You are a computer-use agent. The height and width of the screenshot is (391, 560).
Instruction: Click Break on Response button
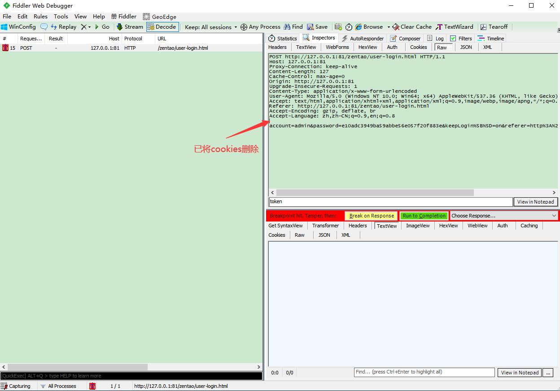click(x=372, y=216)
